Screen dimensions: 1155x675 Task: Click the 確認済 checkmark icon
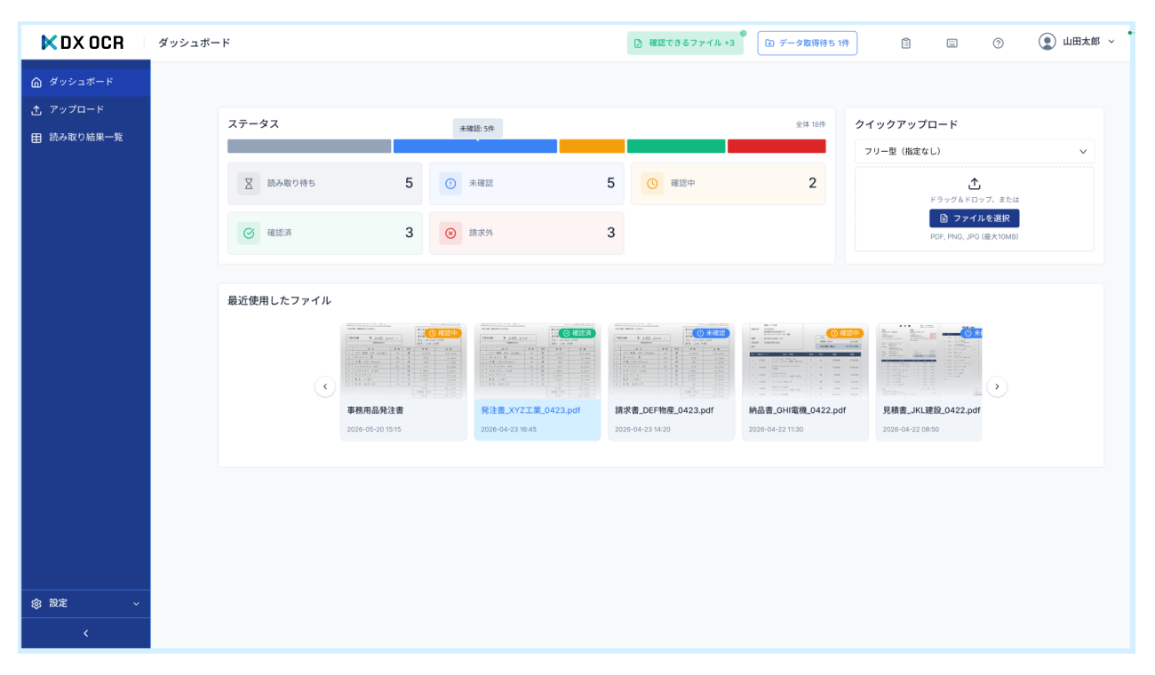coord(249,233)
